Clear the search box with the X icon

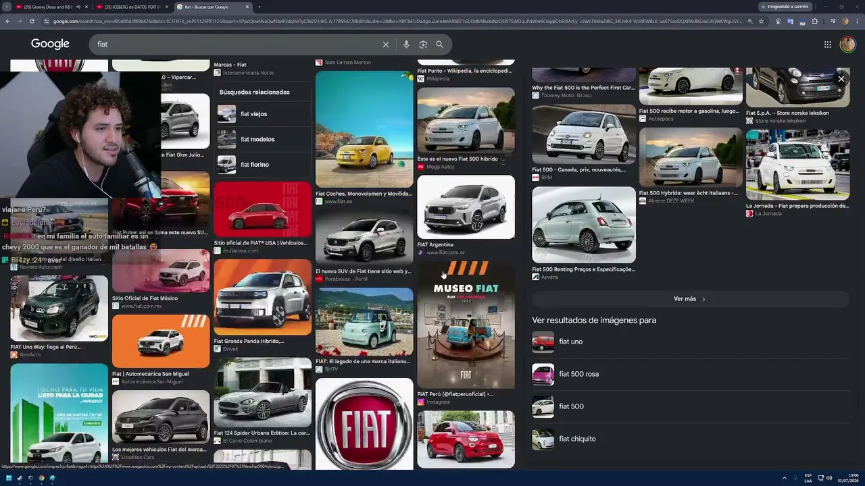click(386, 45)
